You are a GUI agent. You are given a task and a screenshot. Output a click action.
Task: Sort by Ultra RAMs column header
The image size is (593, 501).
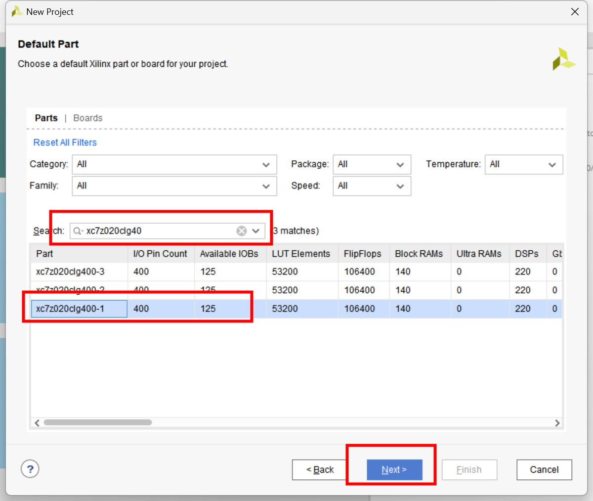pos(480,254)
